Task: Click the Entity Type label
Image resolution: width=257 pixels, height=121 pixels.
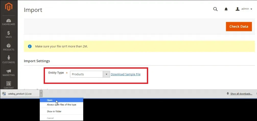Action: (56, 73)
